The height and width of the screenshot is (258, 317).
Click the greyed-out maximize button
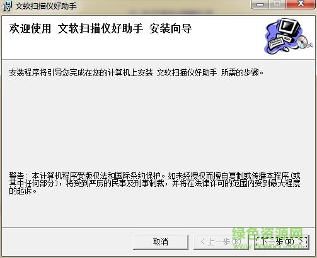277,4
